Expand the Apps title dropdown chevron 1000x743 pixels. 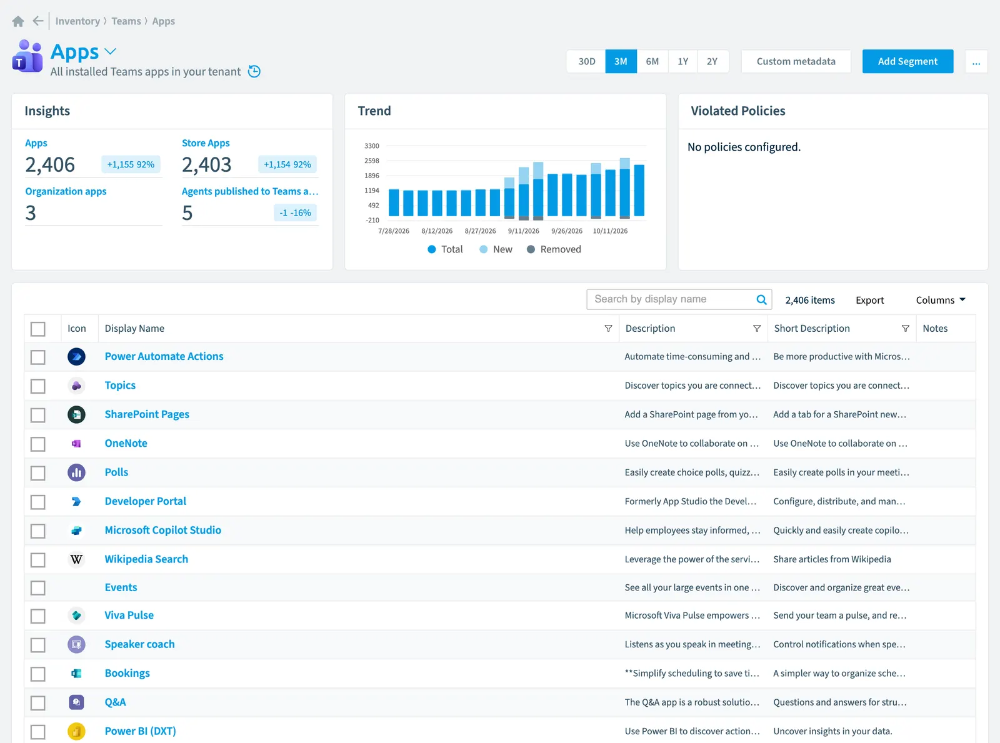111,52
